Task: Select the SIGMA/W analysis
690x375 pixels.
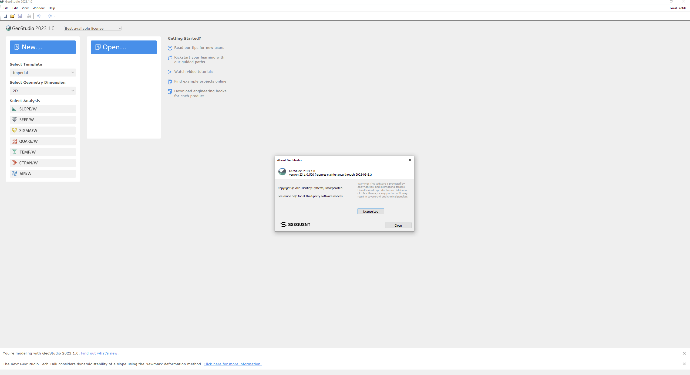Action: tap(43, 131)
